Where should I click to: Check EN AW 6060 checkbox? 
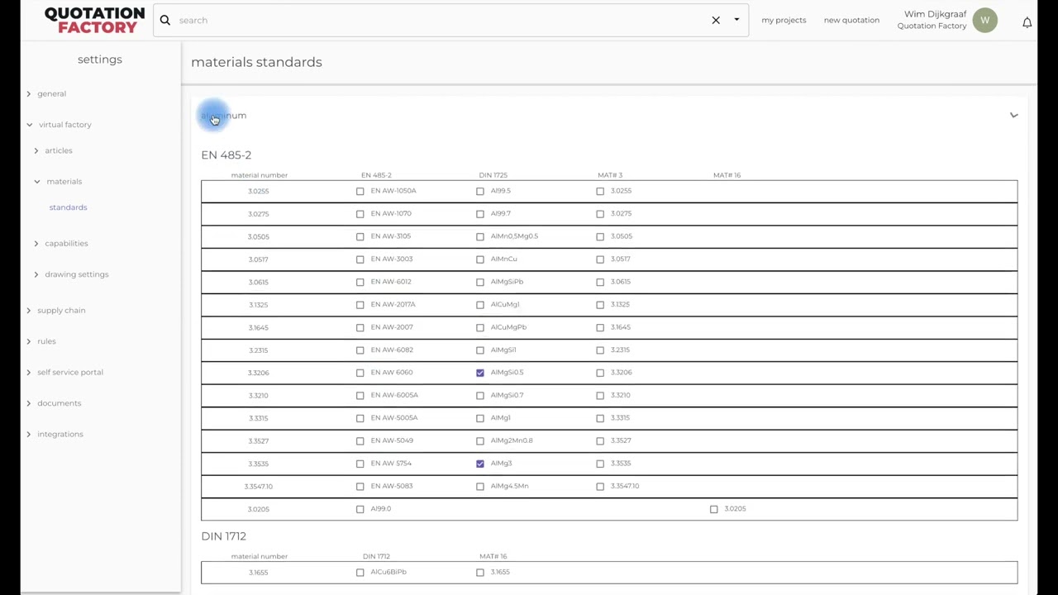click(360, 374)
